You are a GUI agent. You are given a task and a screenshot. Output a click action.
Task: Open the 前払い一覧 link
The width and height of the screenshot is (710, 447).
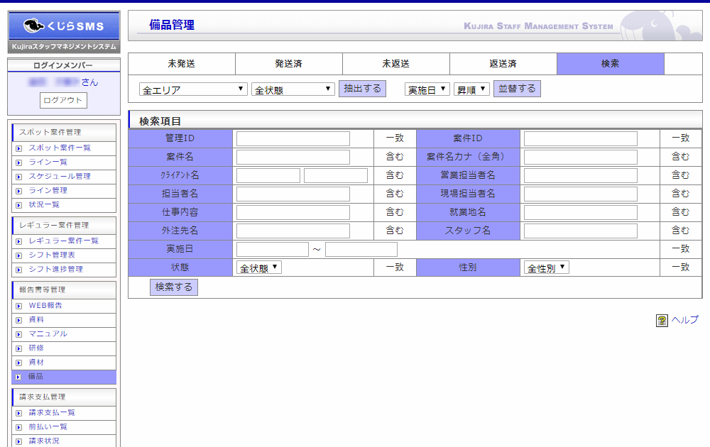pos(48,426)
